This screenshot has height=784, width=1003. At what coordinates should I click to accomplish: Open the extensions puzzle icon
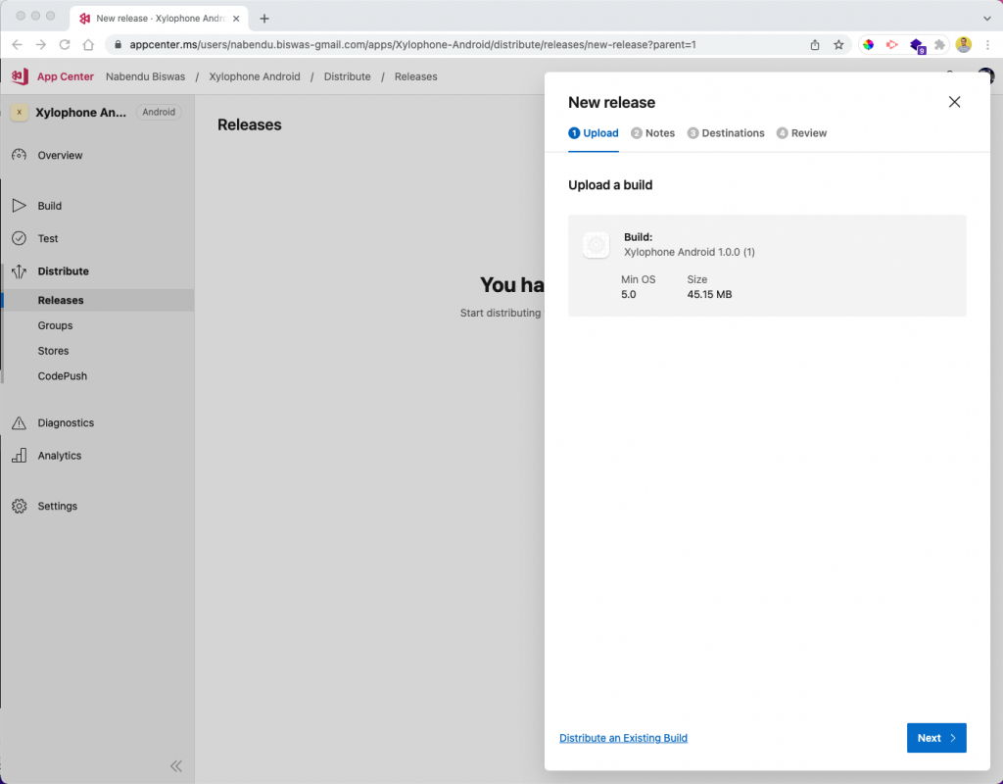939,45
